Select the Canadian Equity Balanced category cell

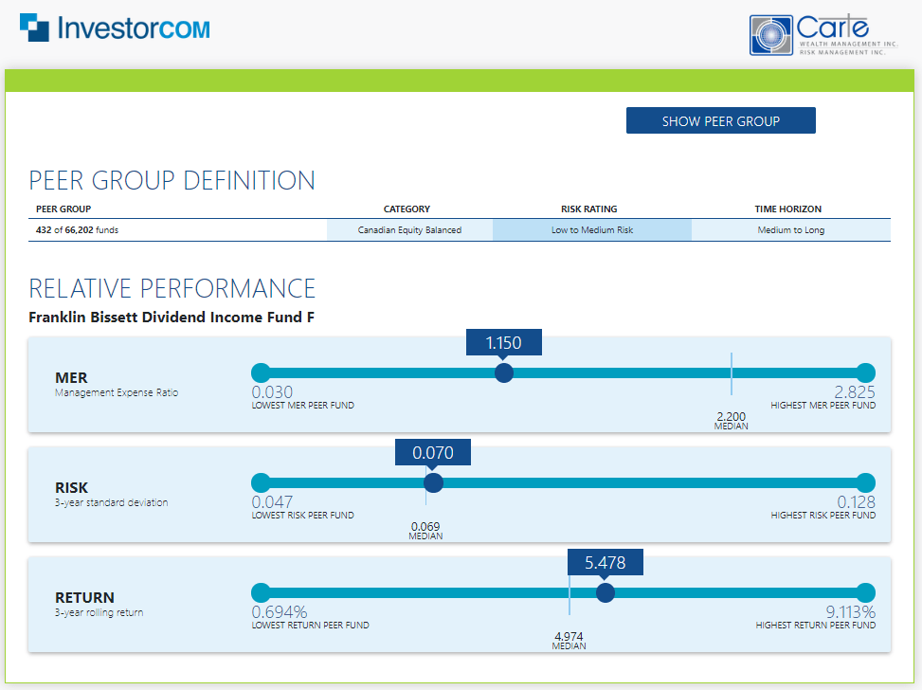coord(410,230)
